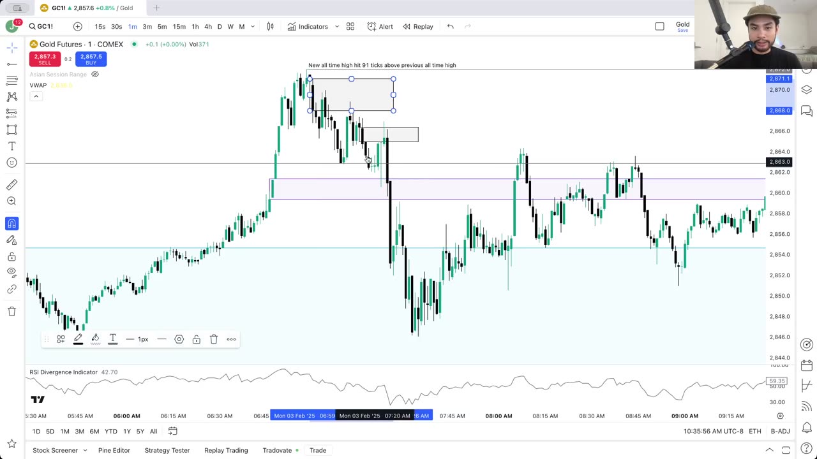Toggle the ETH session setting
Viewport: 817px width, 459px height.
755,432
